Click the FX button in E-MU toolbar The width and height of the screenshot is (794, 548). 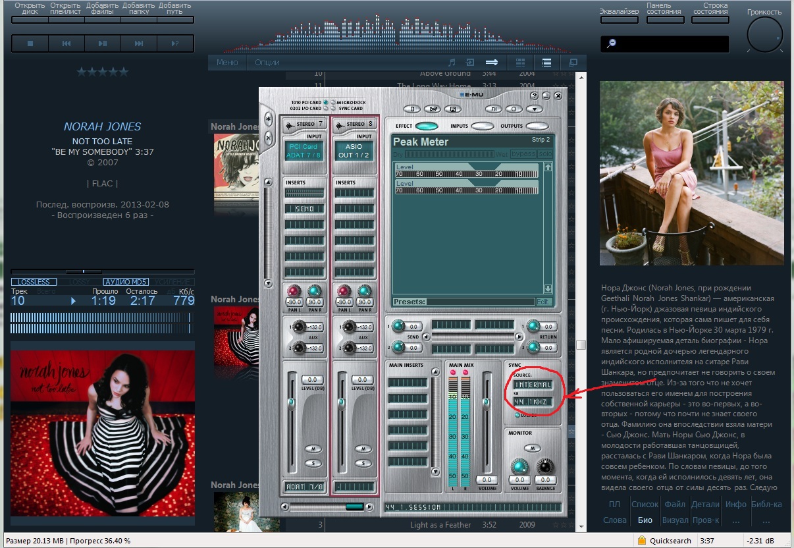[493, 109]
